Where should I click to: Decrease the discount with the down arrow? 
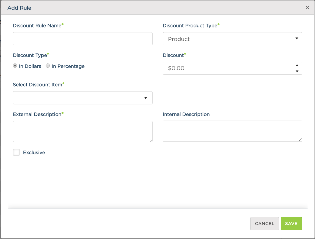coord(297,71)
